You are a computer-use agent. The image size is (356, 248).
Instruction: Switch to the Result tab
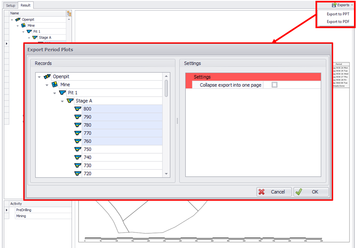coord(25,5)
